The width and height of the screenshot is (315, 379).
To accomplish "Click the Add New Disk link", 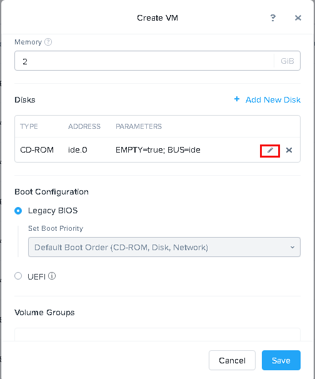I will click(x=273, y=100).
